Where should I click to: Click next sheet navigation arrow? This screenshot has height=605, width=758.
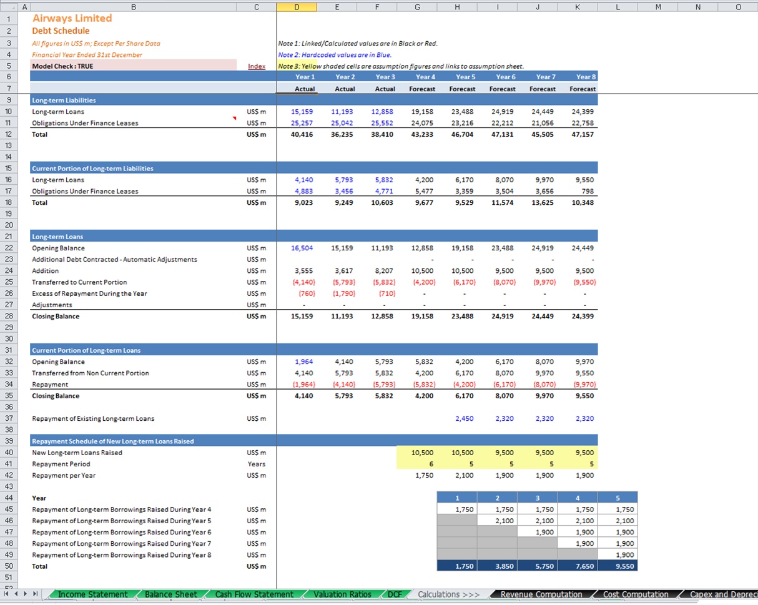coord(26,594)
